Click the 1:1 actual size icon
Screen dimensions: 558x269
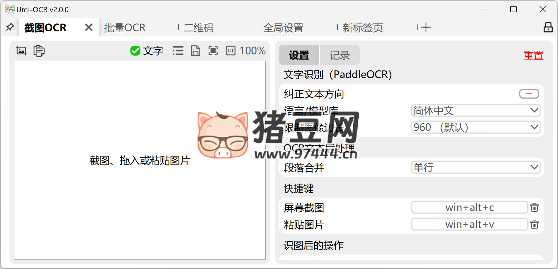click(x=231, y=51)
